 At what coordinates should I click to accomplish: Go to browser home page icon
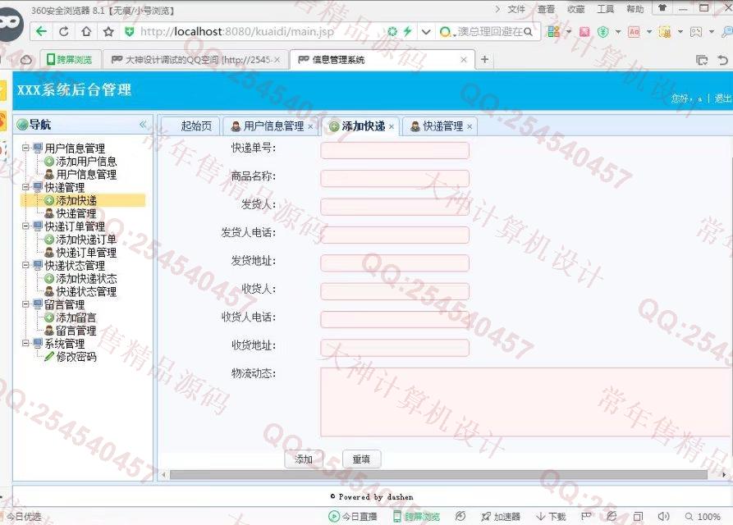click(86, 31)
